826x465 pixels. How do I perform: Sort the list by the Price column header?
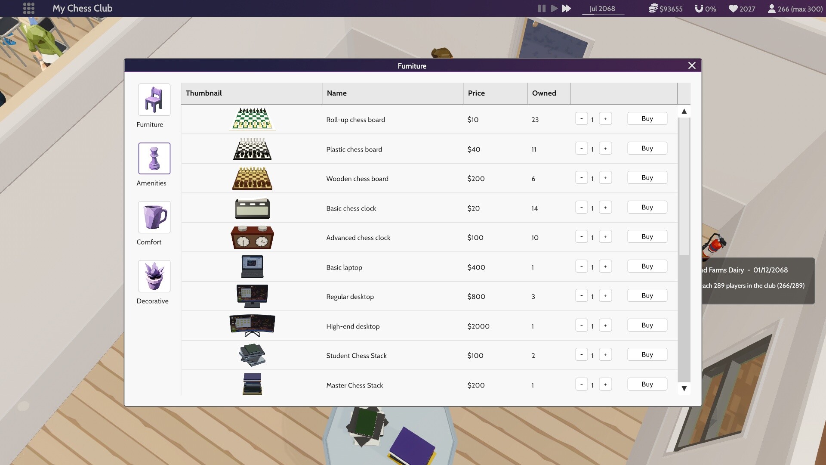(x=476, y=93)
